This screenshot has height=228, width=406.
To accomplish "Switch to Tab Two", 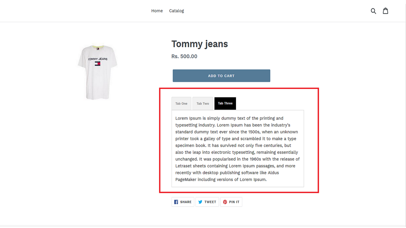I will coord(202,103).
